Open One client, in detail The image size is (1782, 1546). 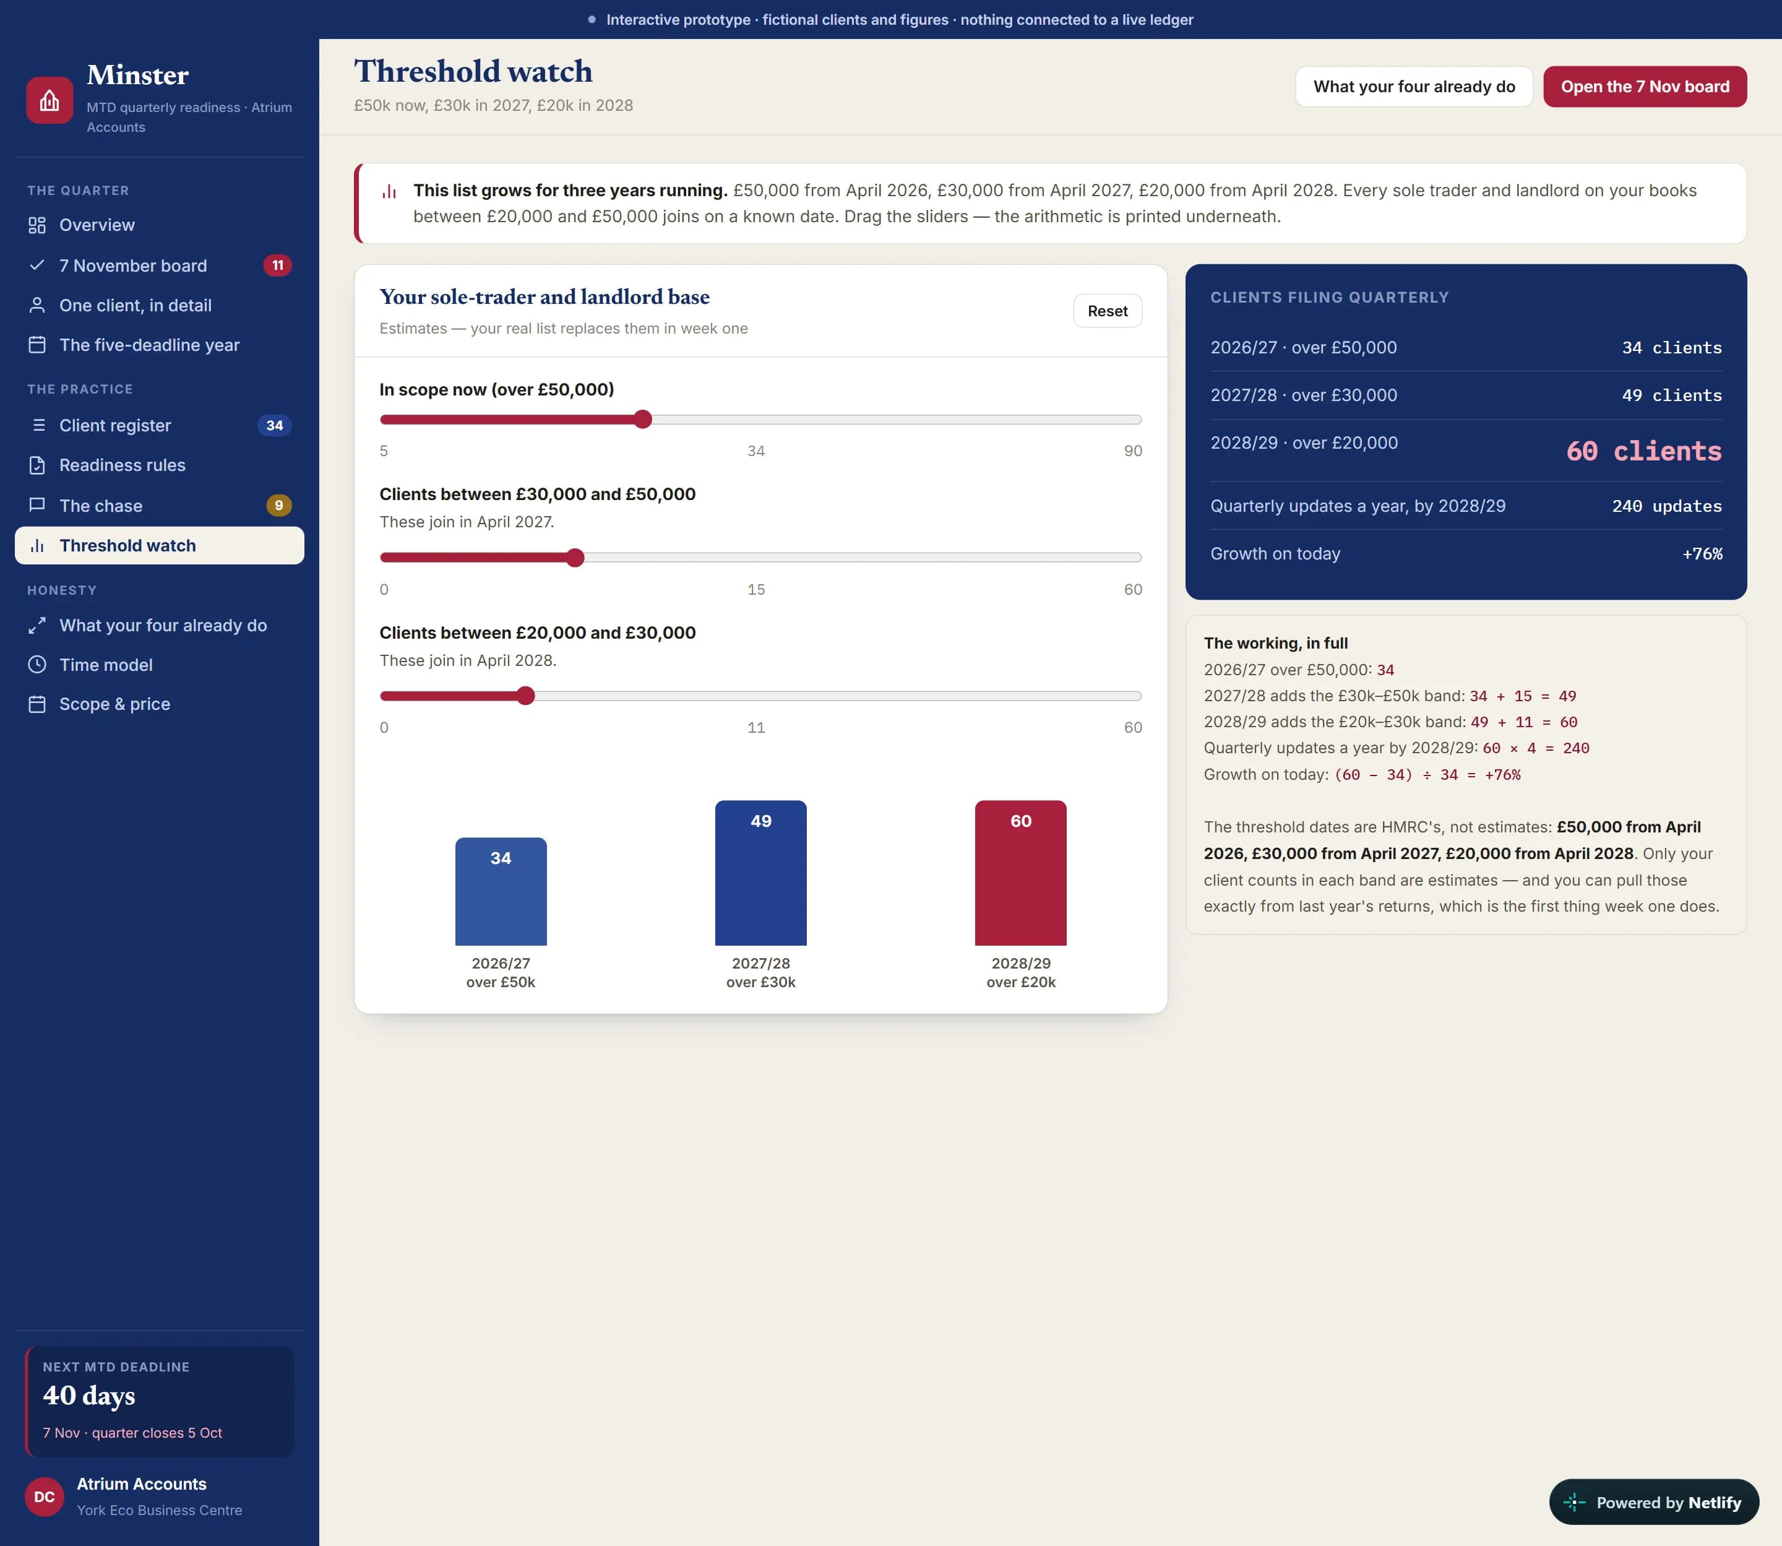(160, 305)
